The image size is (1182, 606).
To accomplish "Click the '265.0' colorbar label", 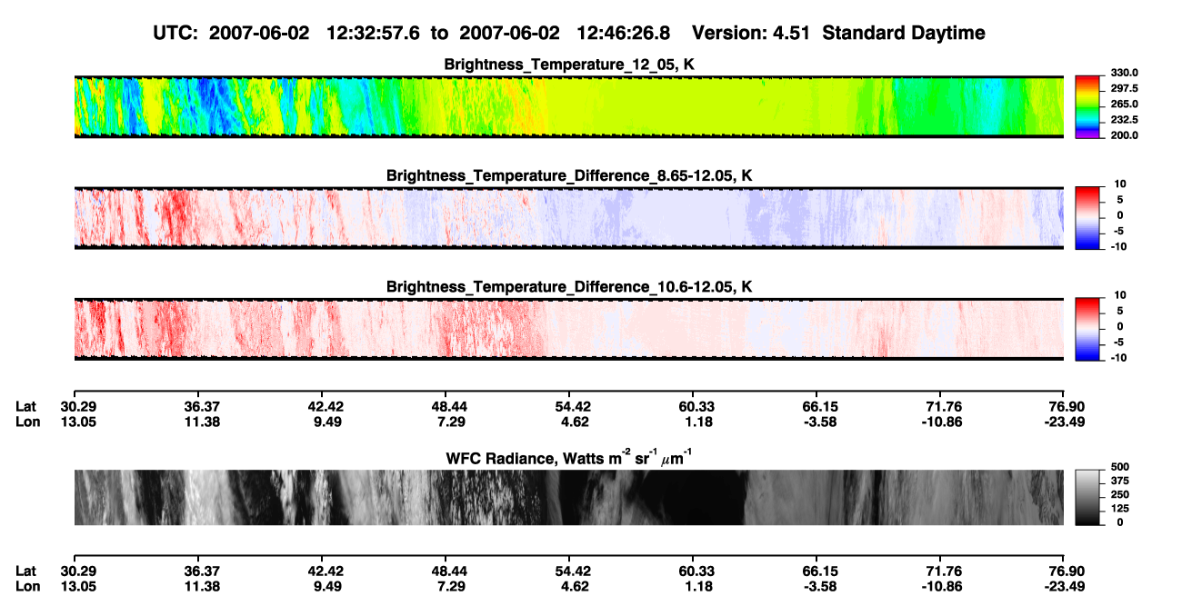I will (1124, 104).
